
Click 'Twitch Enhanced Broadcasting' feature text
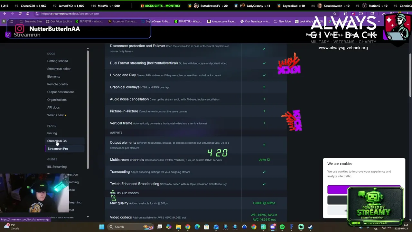(x=135, y=184)
